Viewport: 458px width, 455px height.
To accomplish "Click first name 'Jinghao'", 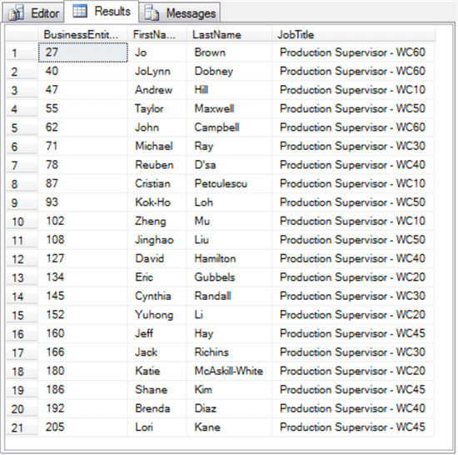I will click(154, 240).
